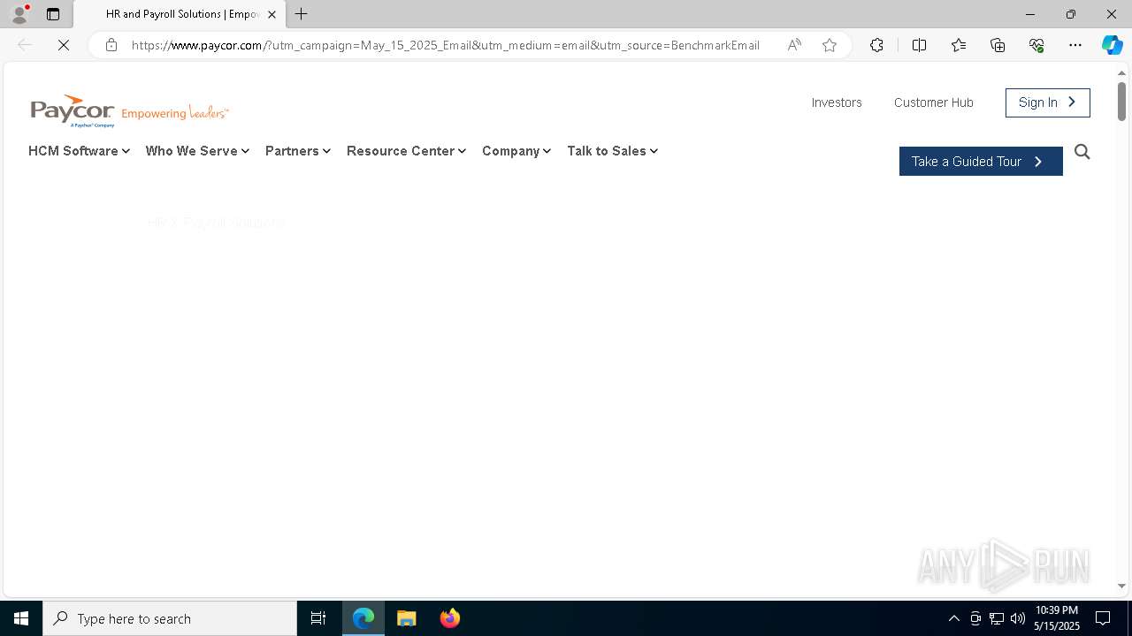Open Copilot sidebar
Image resolution: width=1132 pixels, height=636 pixels.
[1113, 45]
